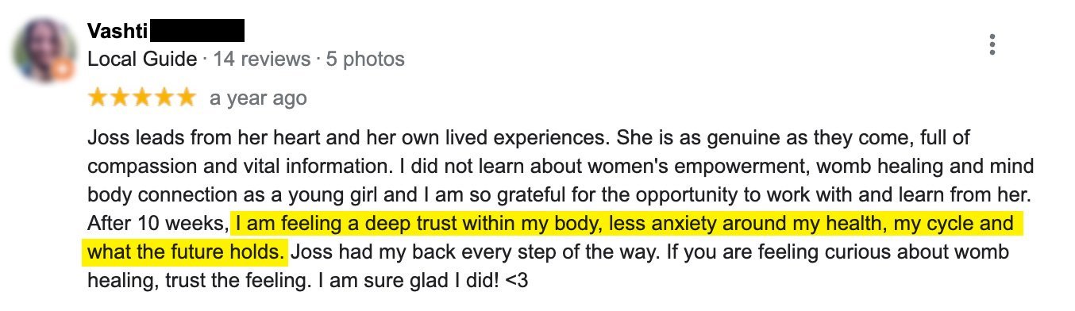This screenshot has height=311, width=1075.
Task: Click the fourth gold rating star
Action: 163,98
